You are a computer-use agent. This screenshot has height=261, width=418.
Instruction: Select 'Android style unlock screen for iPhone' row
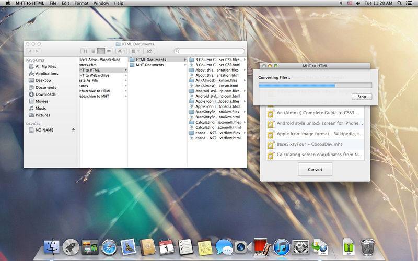pos(316,123)
